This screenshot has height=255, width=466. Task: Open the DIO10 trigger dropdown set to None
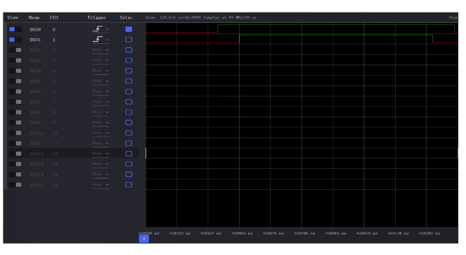coord(100,133)
